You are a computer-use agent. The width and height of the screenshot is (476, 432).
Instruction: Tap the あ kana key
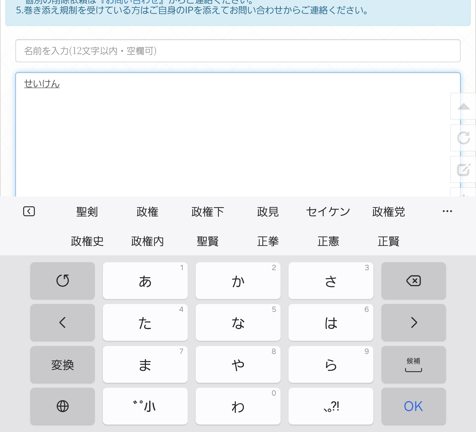click(x=145, y=281)
